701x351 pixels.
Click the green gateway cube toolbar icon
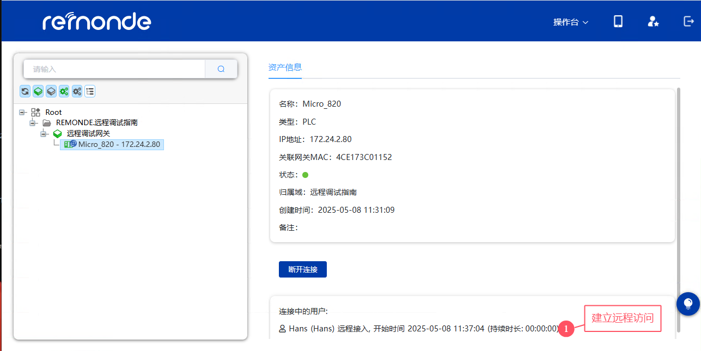38,91
